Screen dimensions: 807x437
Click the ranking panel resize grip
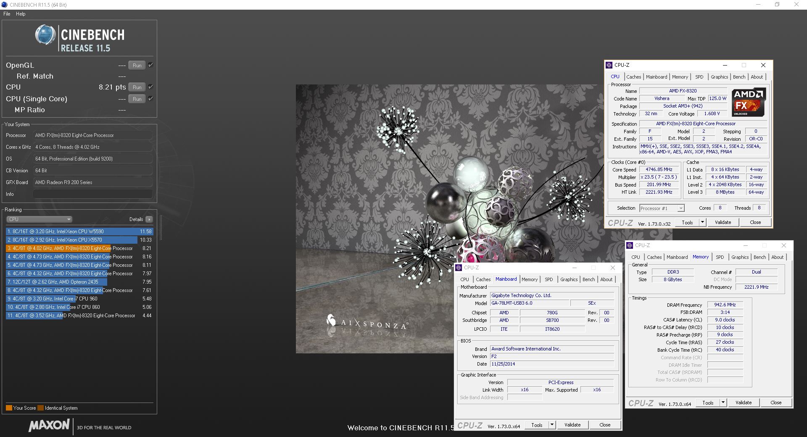coord(160,228)
